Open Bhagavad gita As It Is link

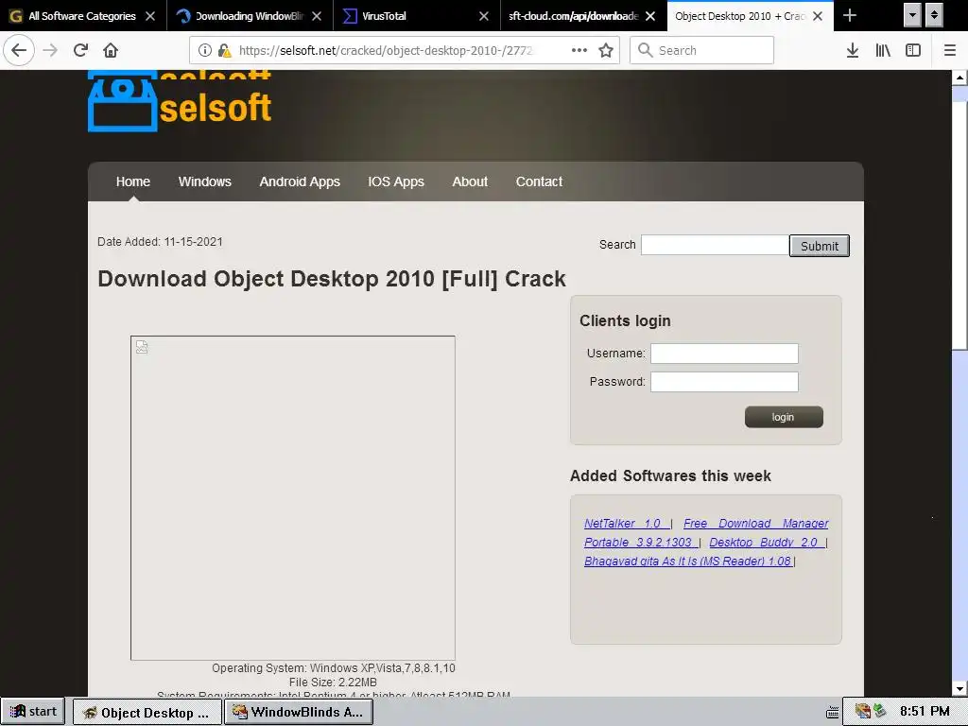[x=688, y=562]
